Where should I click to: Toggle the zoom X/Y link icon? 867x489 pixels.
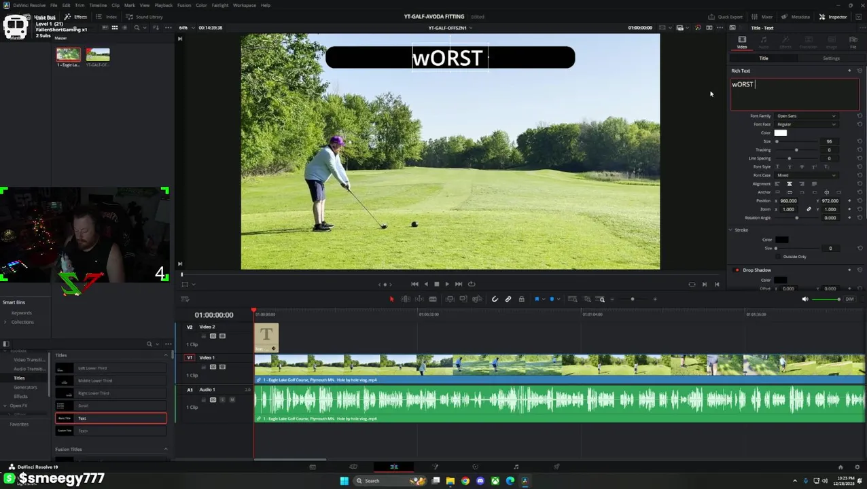pos(809,209)
